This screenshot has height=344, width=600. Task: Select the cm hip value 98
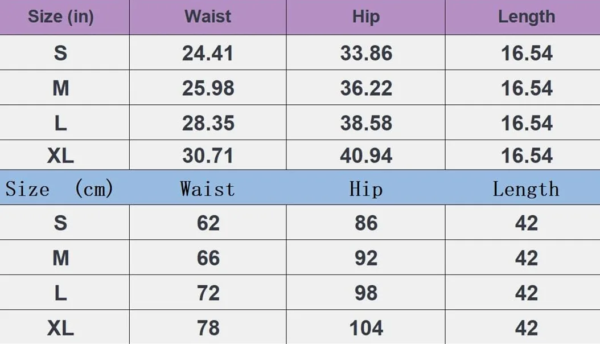[x=366, y=293]
